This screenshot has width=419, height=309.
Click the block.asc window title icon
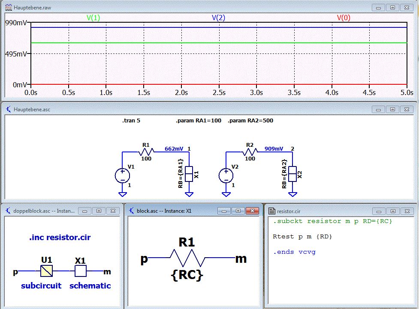[x=132, y=211]
